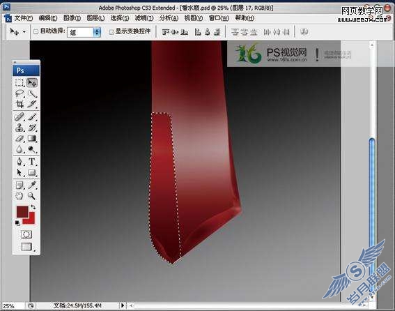
Task: Select the Zoom magnifier tool
Action: (32, 196)
